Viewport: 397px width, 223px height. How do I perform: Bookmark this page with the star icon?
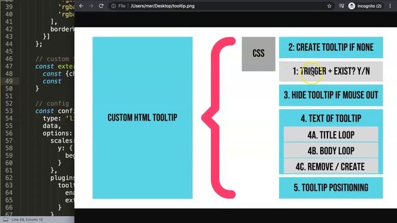pyautogui.click(x=329, y=6)
